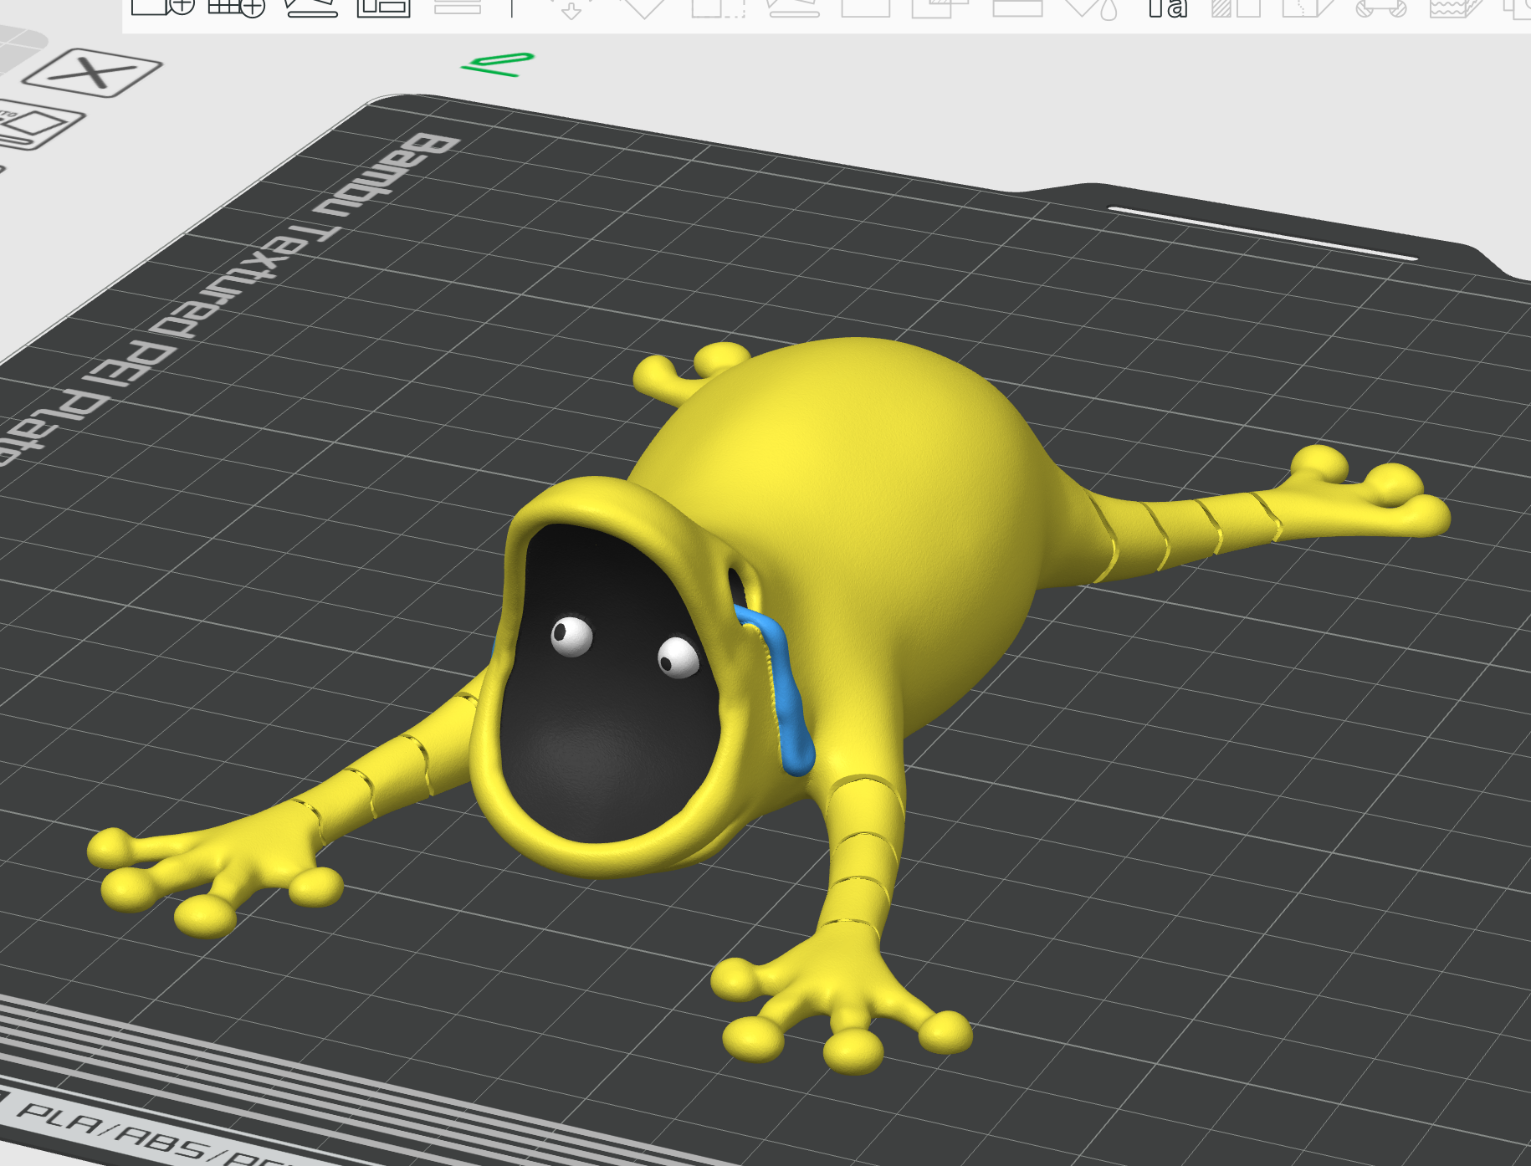Select the frog's right white eyeball
This screenshot has height=1166, width=1531.
(678, 657)
